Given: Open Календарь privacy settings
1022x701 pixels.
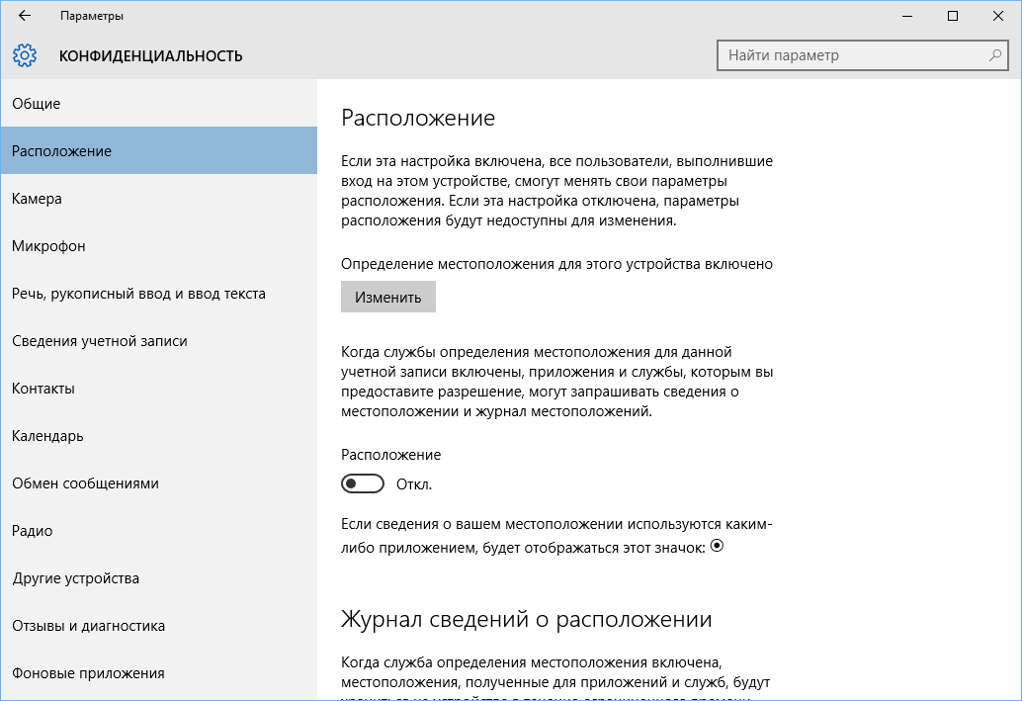Looking at the screenshot, I should (47, 435).
